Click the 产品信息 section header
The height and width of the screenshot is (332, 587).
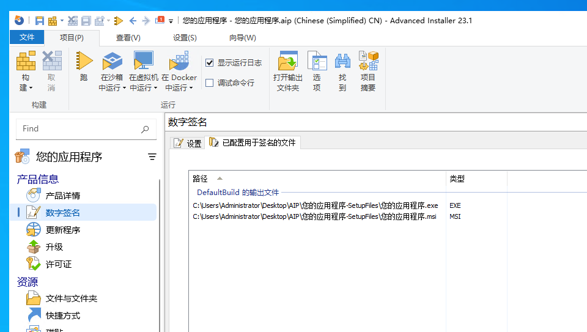point(37,179)
